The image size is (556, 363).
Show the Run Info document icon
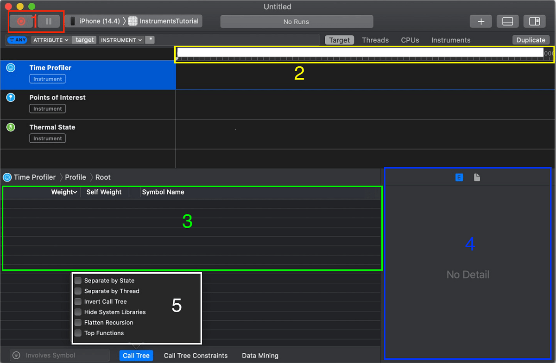[477, 177]
